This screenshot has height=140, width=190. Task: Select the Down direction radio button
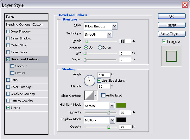click(100, 48)
